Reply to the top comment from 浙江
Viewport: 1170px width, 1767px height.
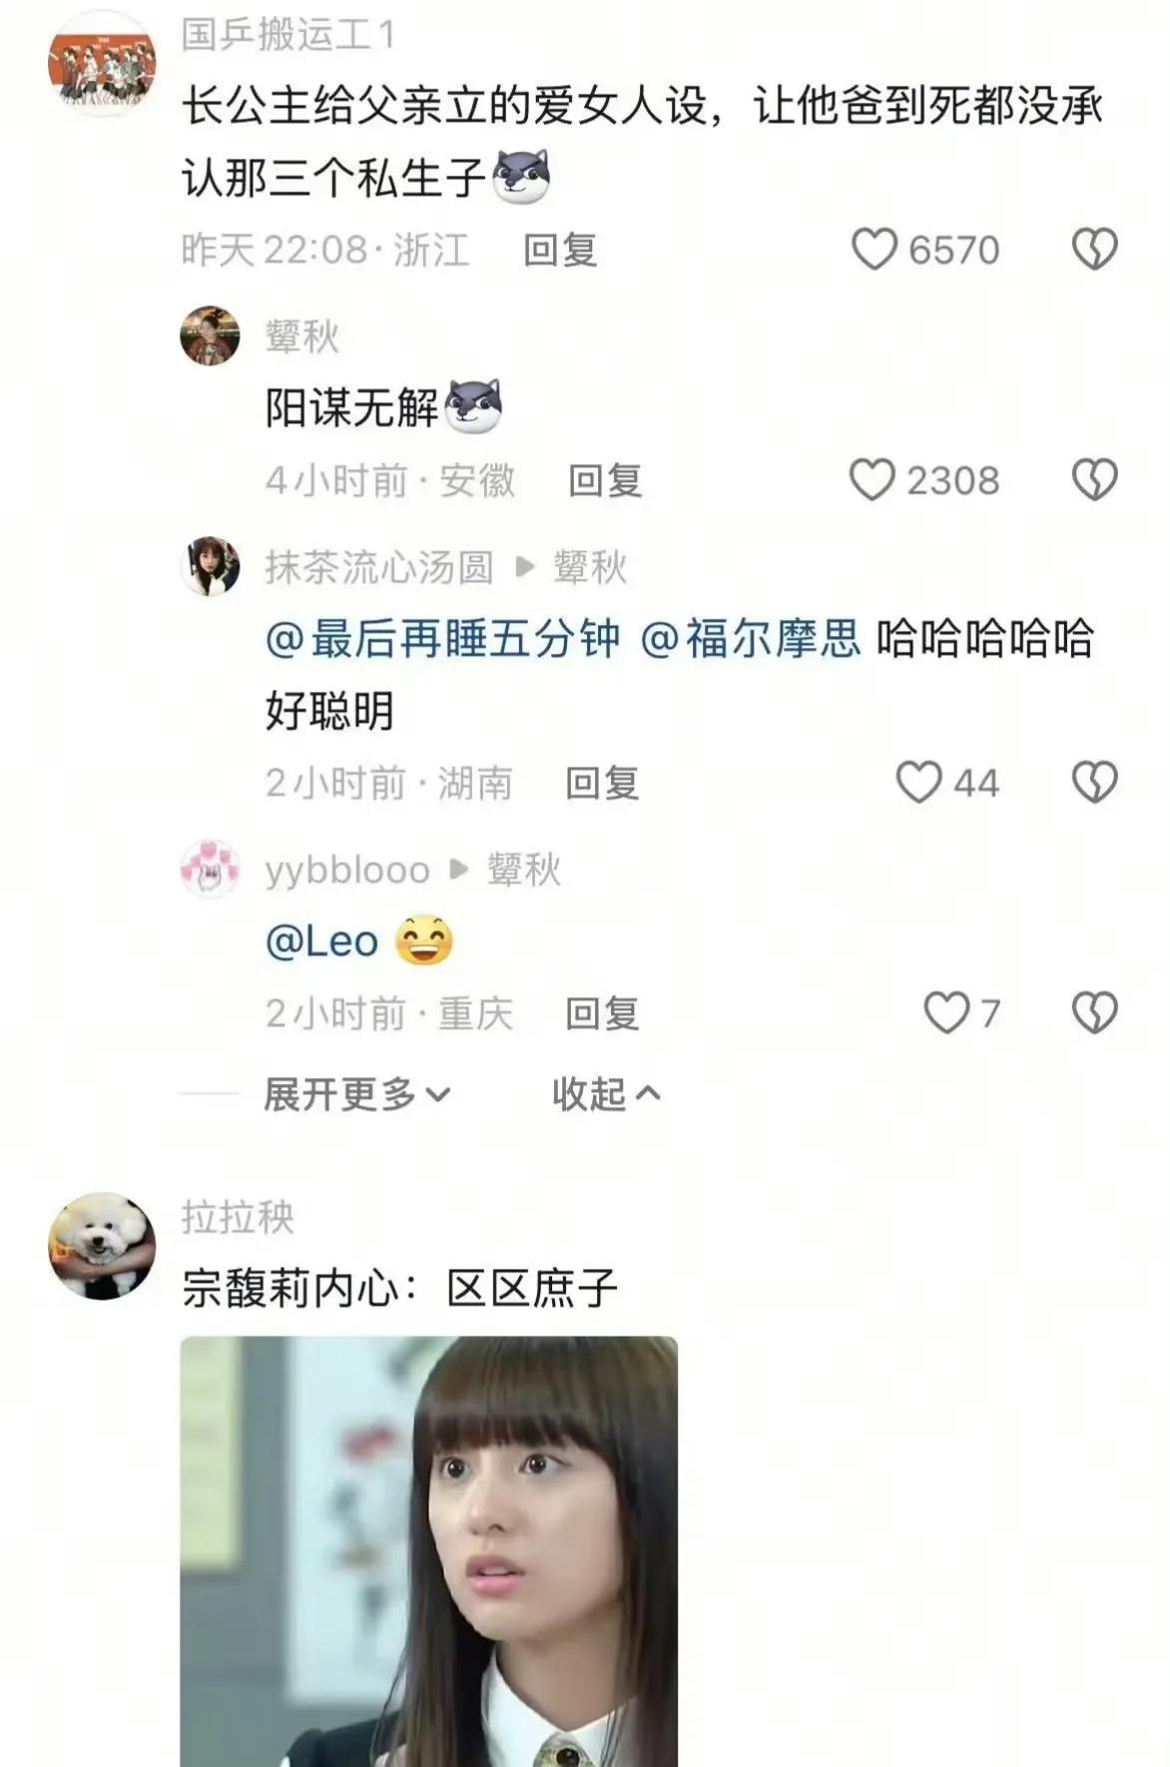click(x=560, y=250)
